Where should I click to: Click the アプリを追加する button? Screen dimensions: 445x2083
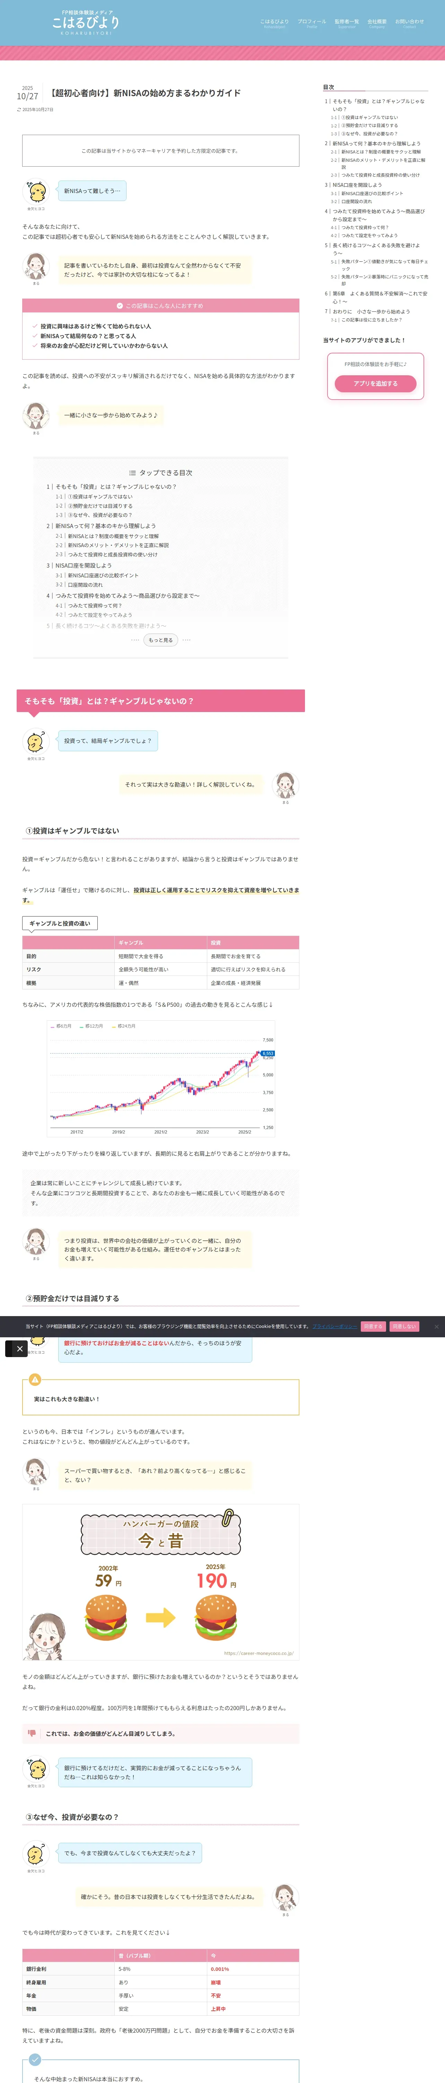[x=376, y=383]
